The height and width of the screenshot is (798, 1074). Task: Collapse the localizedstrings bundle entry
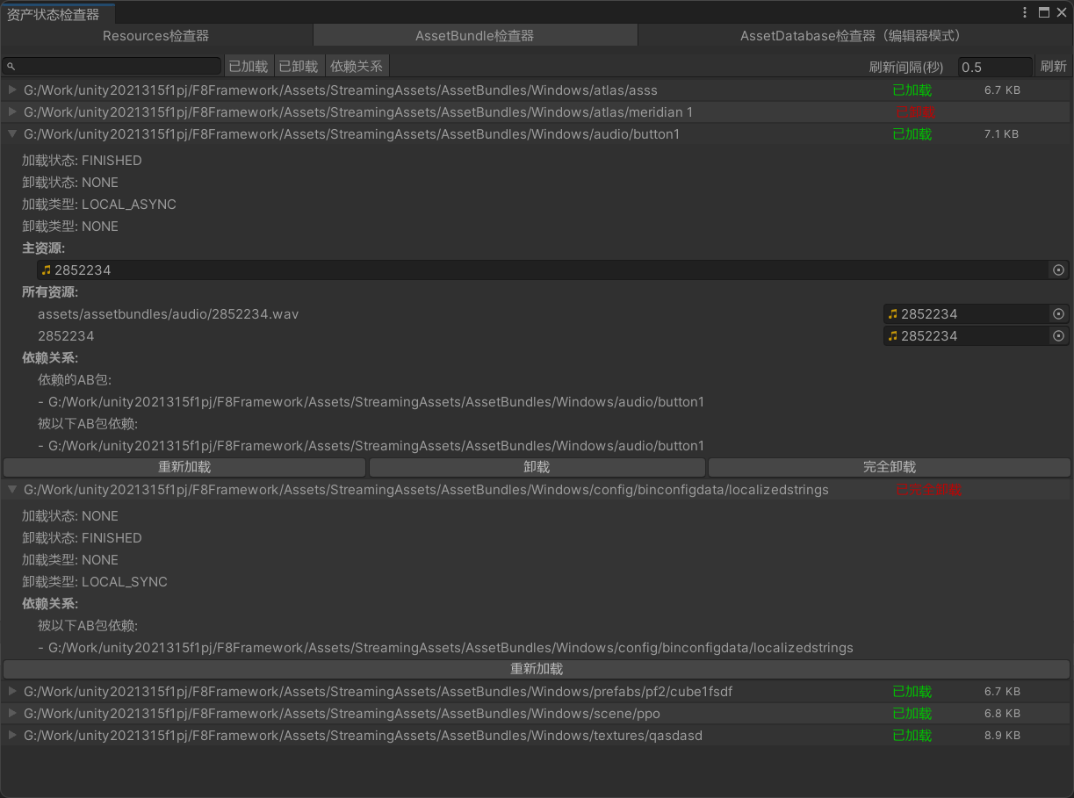tap(12, 489)
